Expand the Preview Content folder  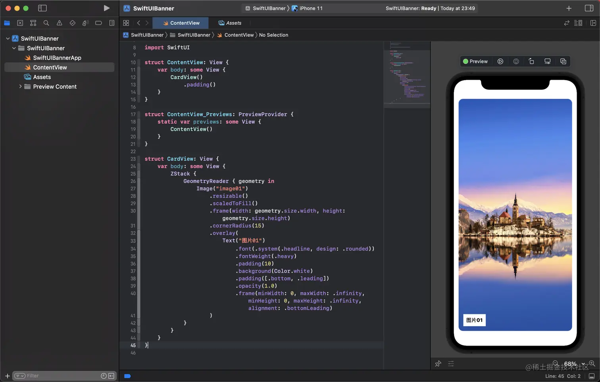coord(20,86)
